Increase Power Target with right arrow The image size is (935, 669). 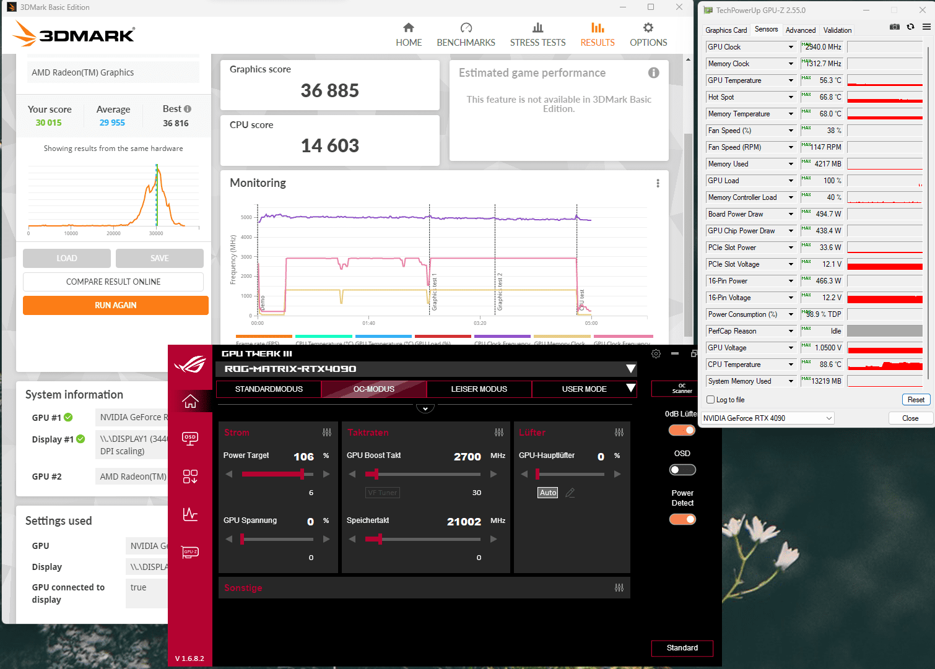coord(326,474)
